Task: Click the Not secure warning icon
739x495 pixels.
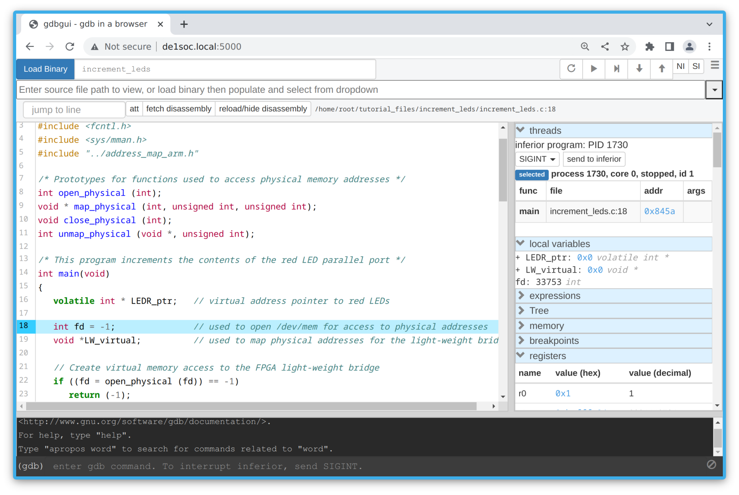Action: pyautogui.click(x=95, y=47)
